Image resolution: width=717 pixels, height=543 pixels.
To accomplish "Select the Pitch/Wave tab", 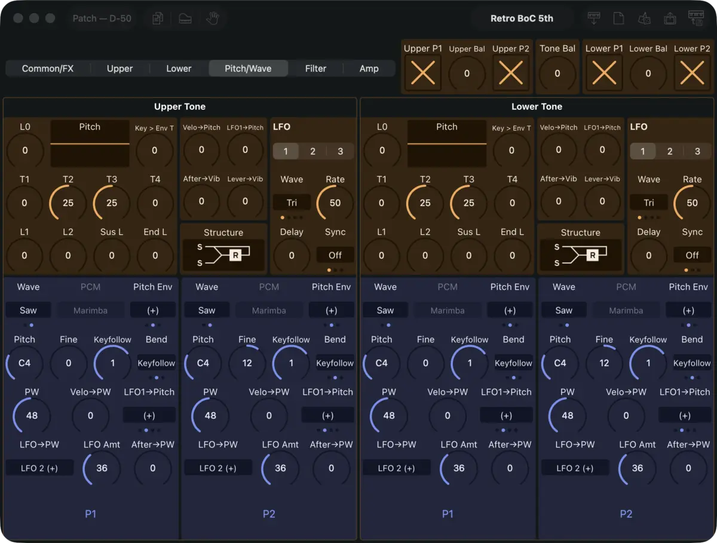I will (x=248, y=68).
